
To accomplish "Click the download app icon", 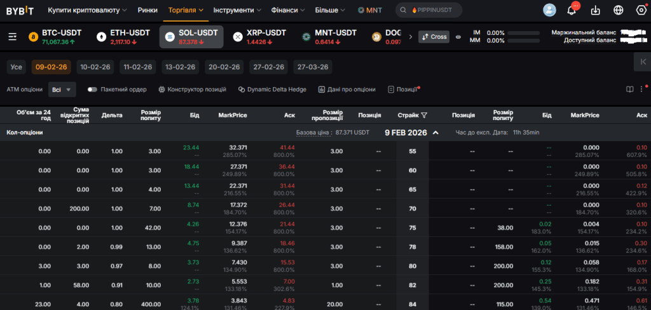I will point(595,10).
